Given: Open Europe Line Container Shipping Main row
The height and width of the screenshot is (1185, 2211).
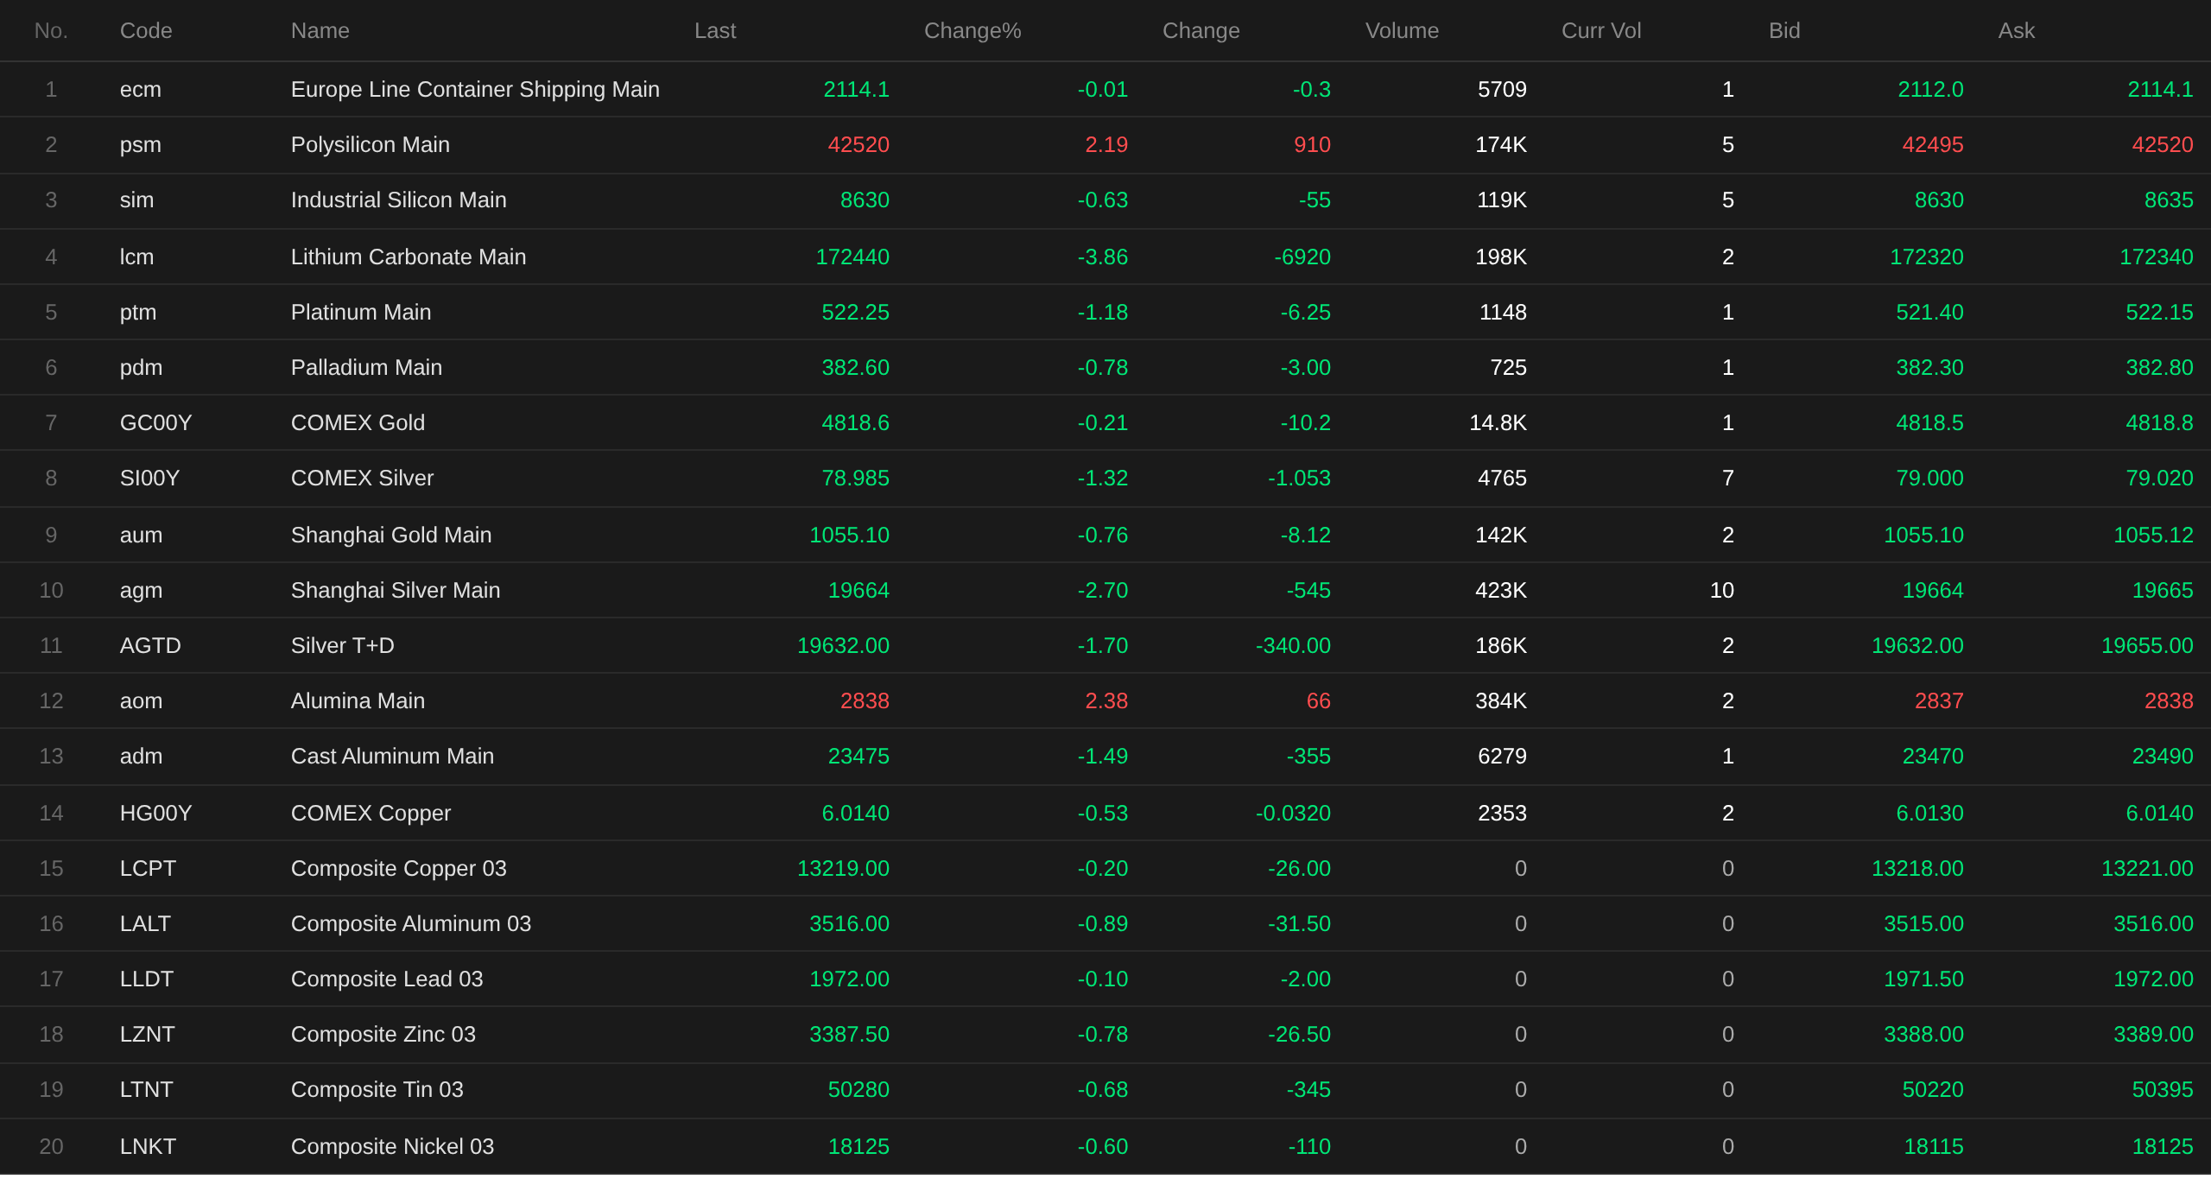Looking at the screenshot, I should pyautogui.click(x=475, y=90).
